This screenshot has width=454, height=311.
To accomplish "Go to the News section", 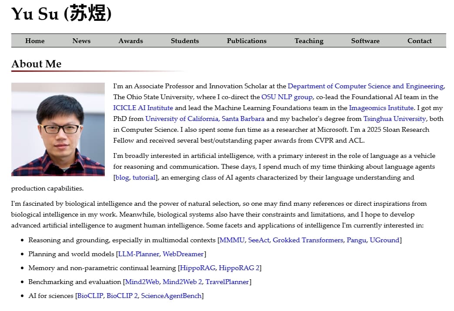I will [81, 41].
